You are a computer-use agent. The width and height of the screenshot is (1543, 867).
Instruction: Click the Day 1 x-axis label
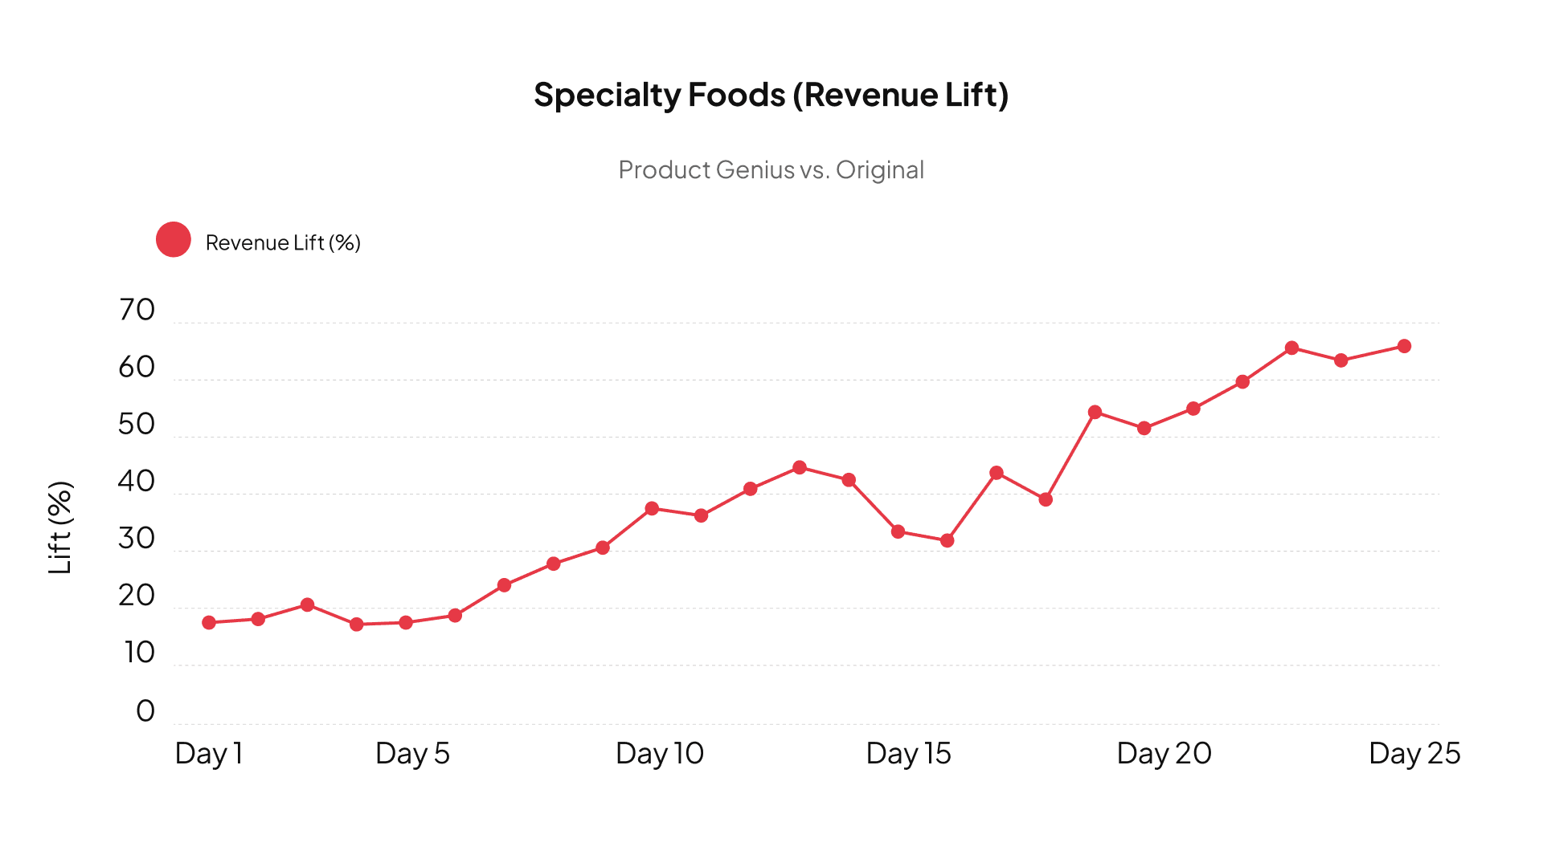point(209,754)
